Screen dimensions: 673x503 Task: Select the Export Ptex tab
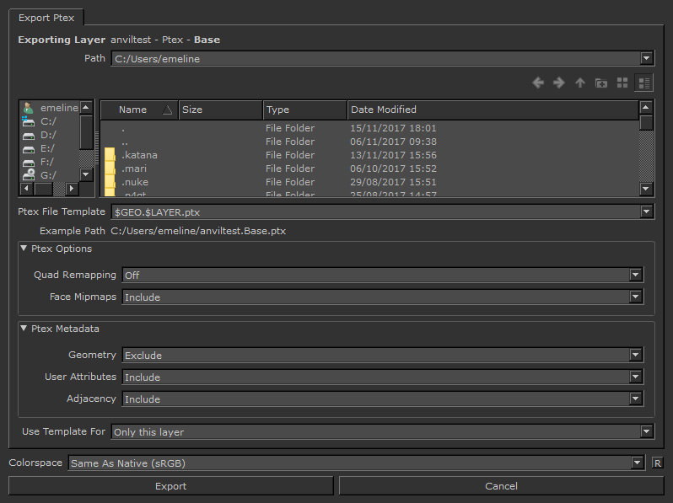click(x=45, y=16)
